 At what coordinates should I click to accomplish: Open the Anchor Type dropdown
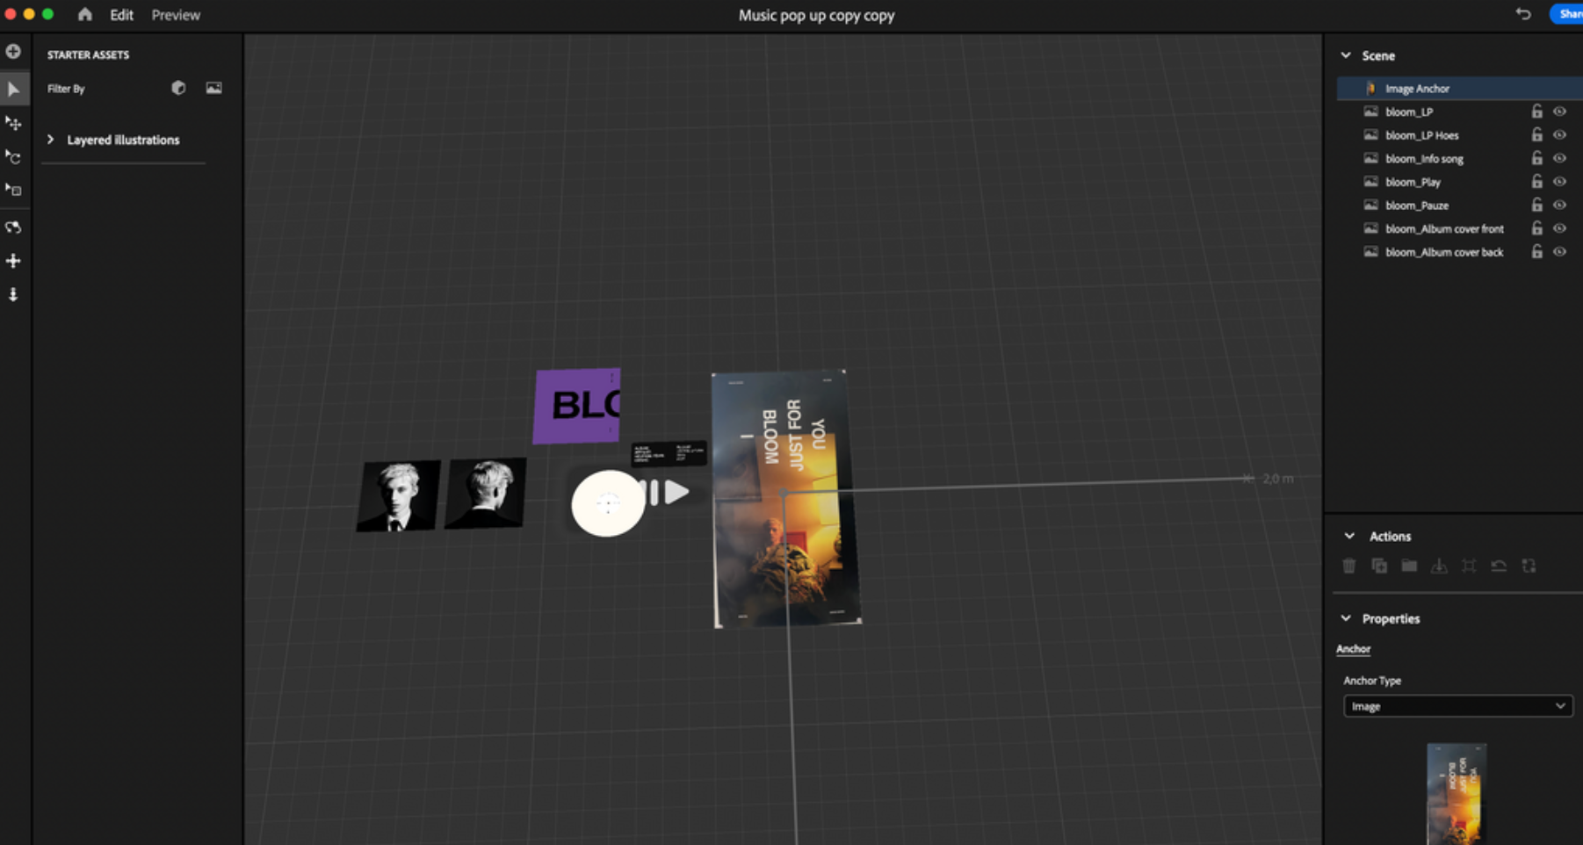[1457, 706]
